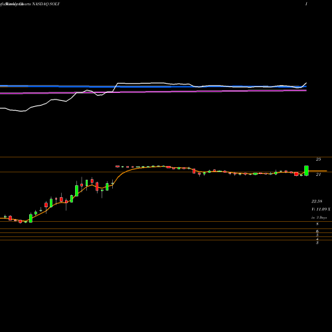Viewport: 332px width, 332px height.
Task: Click the white line's final upturn at right end
Action: (x=305, y=85)
